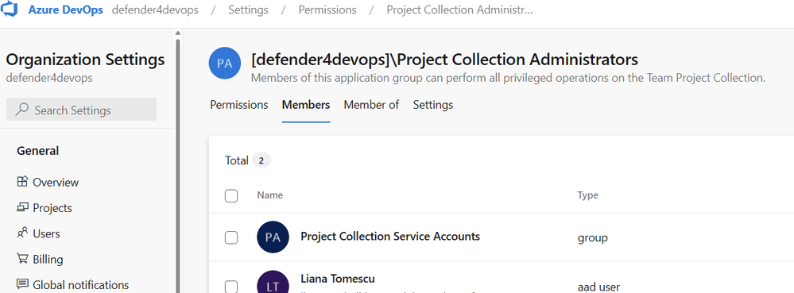The height and width of the screenshot is (293, 794).
Task: Click the Project Collection Service Accounts avatar
Action: coord(273,237)
